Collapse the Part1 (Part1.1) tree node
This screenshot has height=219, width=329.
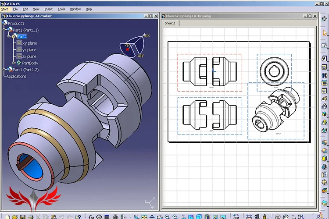4,30
